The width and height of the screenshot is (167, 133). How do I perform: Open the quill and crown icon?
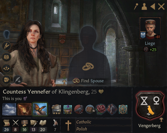pos(18,80)
